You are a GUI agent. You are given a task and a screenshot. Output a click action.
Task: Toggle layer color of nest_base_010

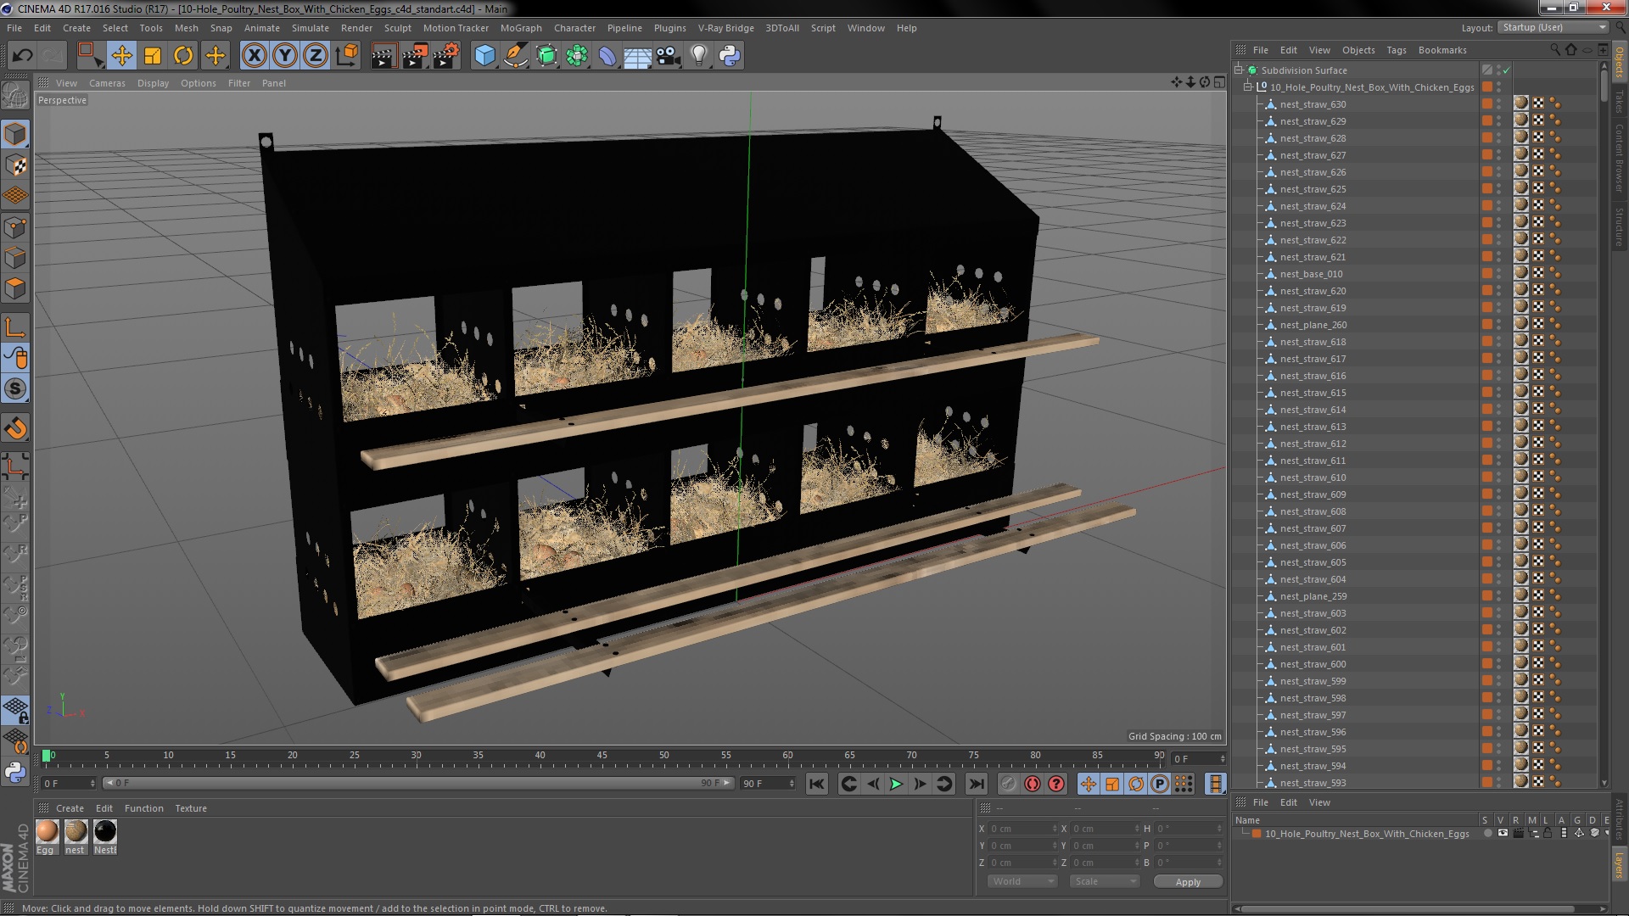[1486, 274]
